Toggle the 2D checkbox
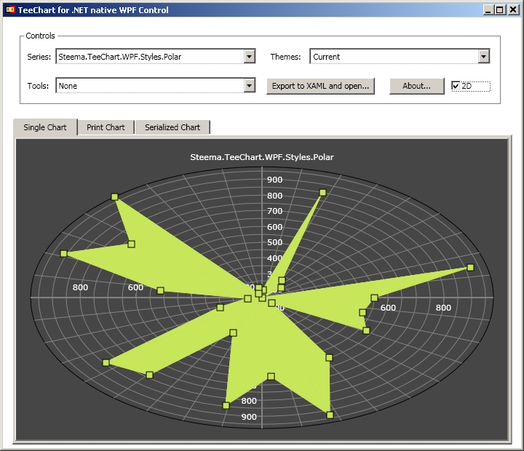The height and width of the screenshot is (451, 524). click(456, 86)
